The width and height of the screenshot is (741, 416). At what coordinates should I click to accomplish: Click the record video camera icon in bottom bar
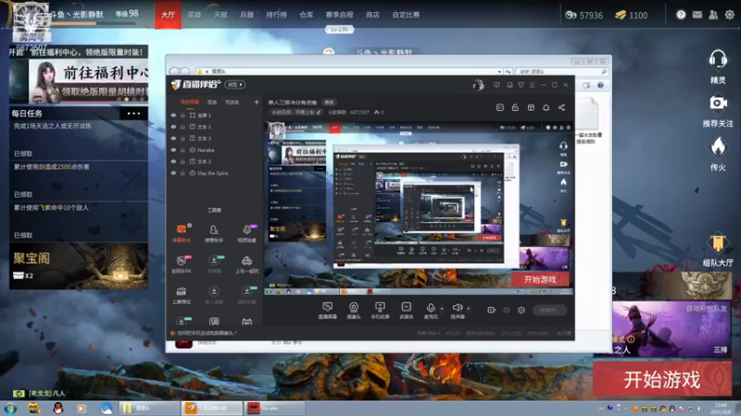(492, 310)
